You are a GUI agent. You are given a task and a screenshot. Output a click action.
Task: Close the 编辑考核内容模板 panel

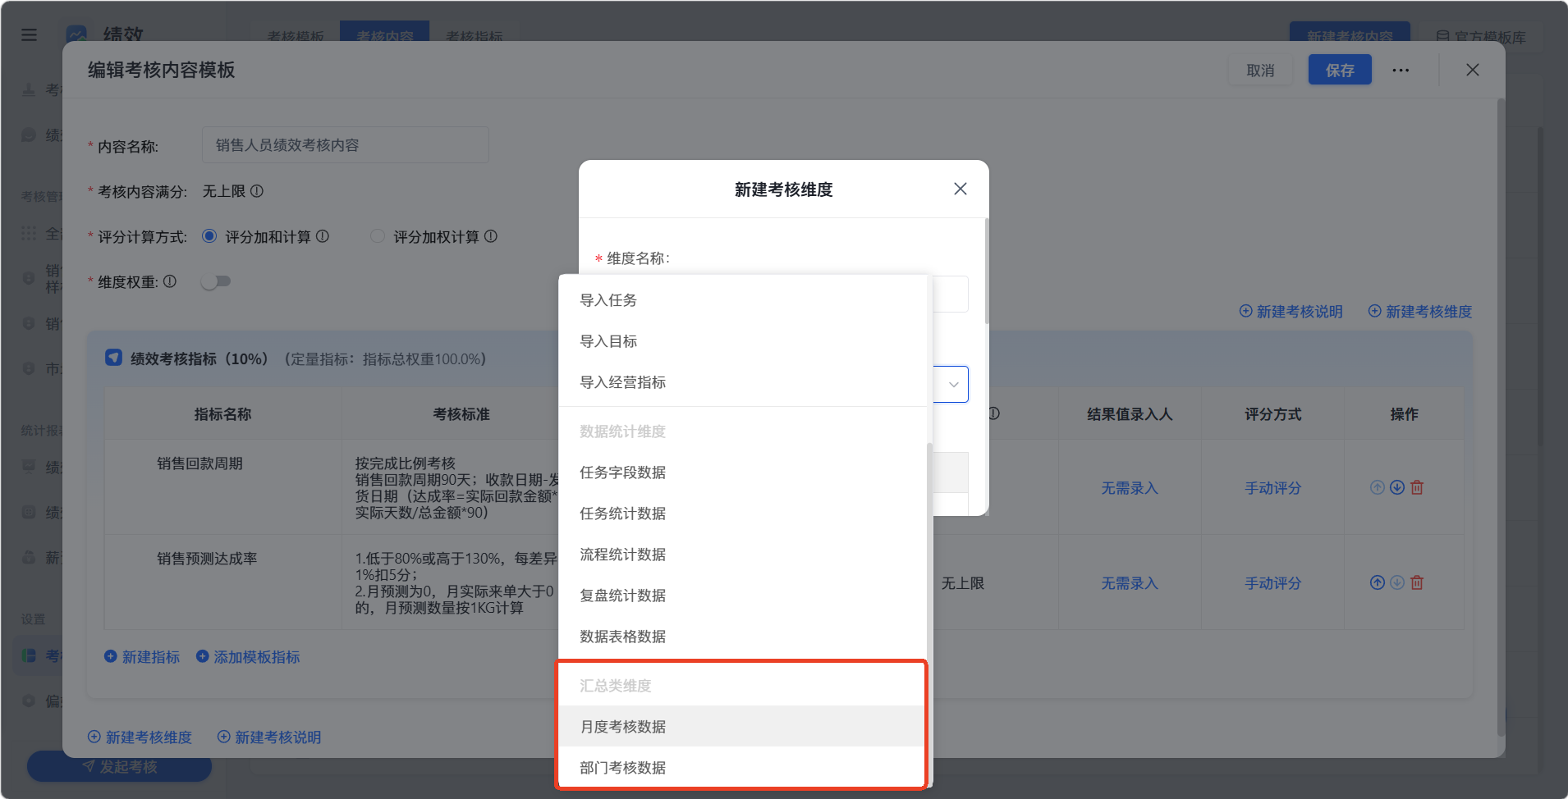click(x=1473, y=70)
